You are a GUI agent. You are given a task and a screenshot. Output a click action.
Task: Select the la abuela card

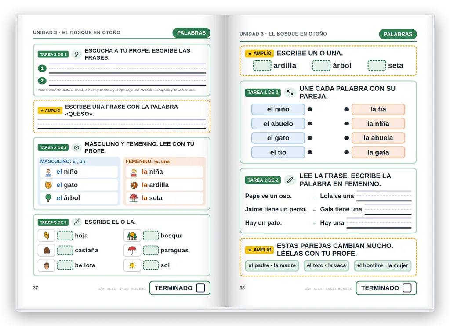378,138
